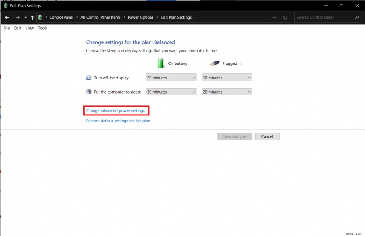Click the Cancel button
The height and width of the screenshot is (236, 365).
(x=267, y=136)
